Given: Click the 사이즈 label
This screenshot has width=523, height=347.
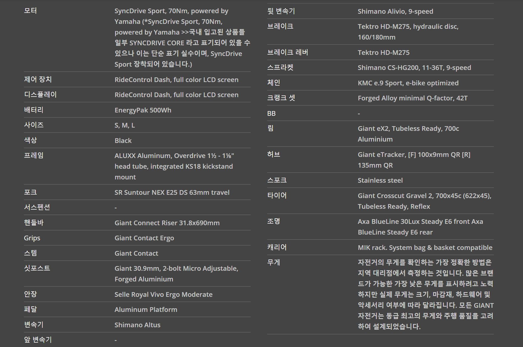Looking at the screenshot, I should point(34,125).
